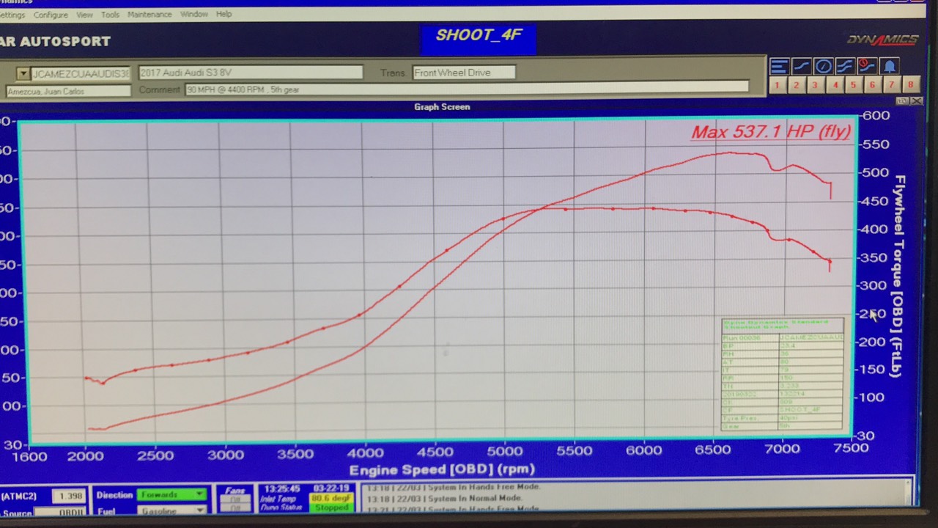The width and height of the screenshot is (938, 528).
Task: Open the Maintenance menu
Action: point(150,14)
